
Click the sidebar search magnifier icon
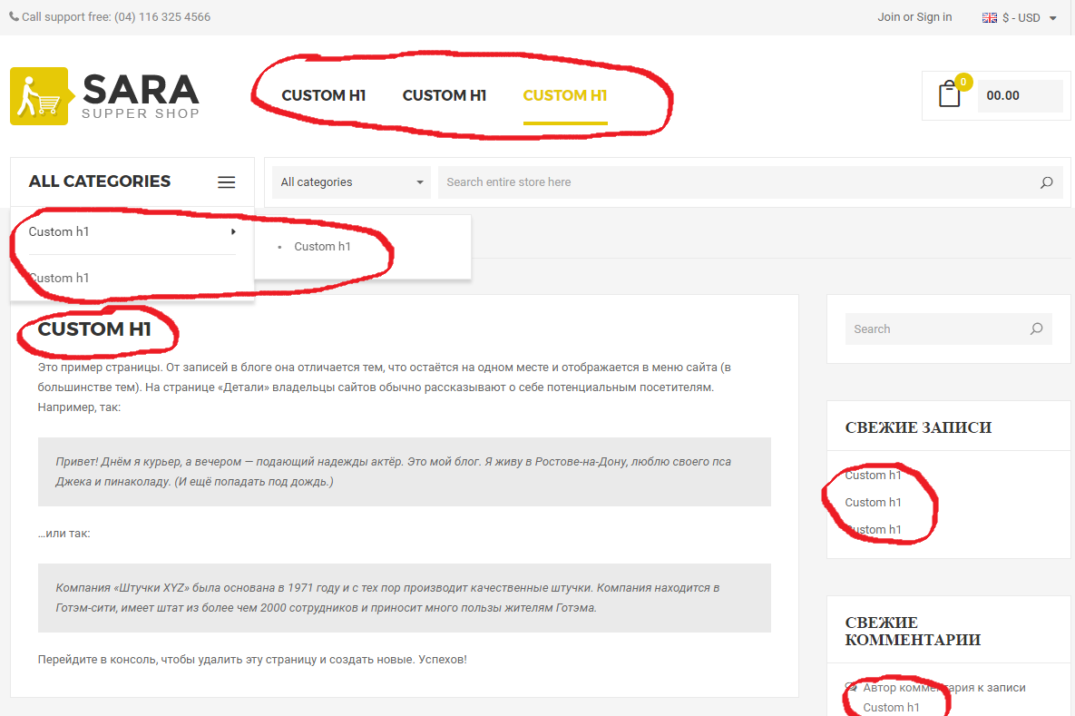(x=1036, y=329)
